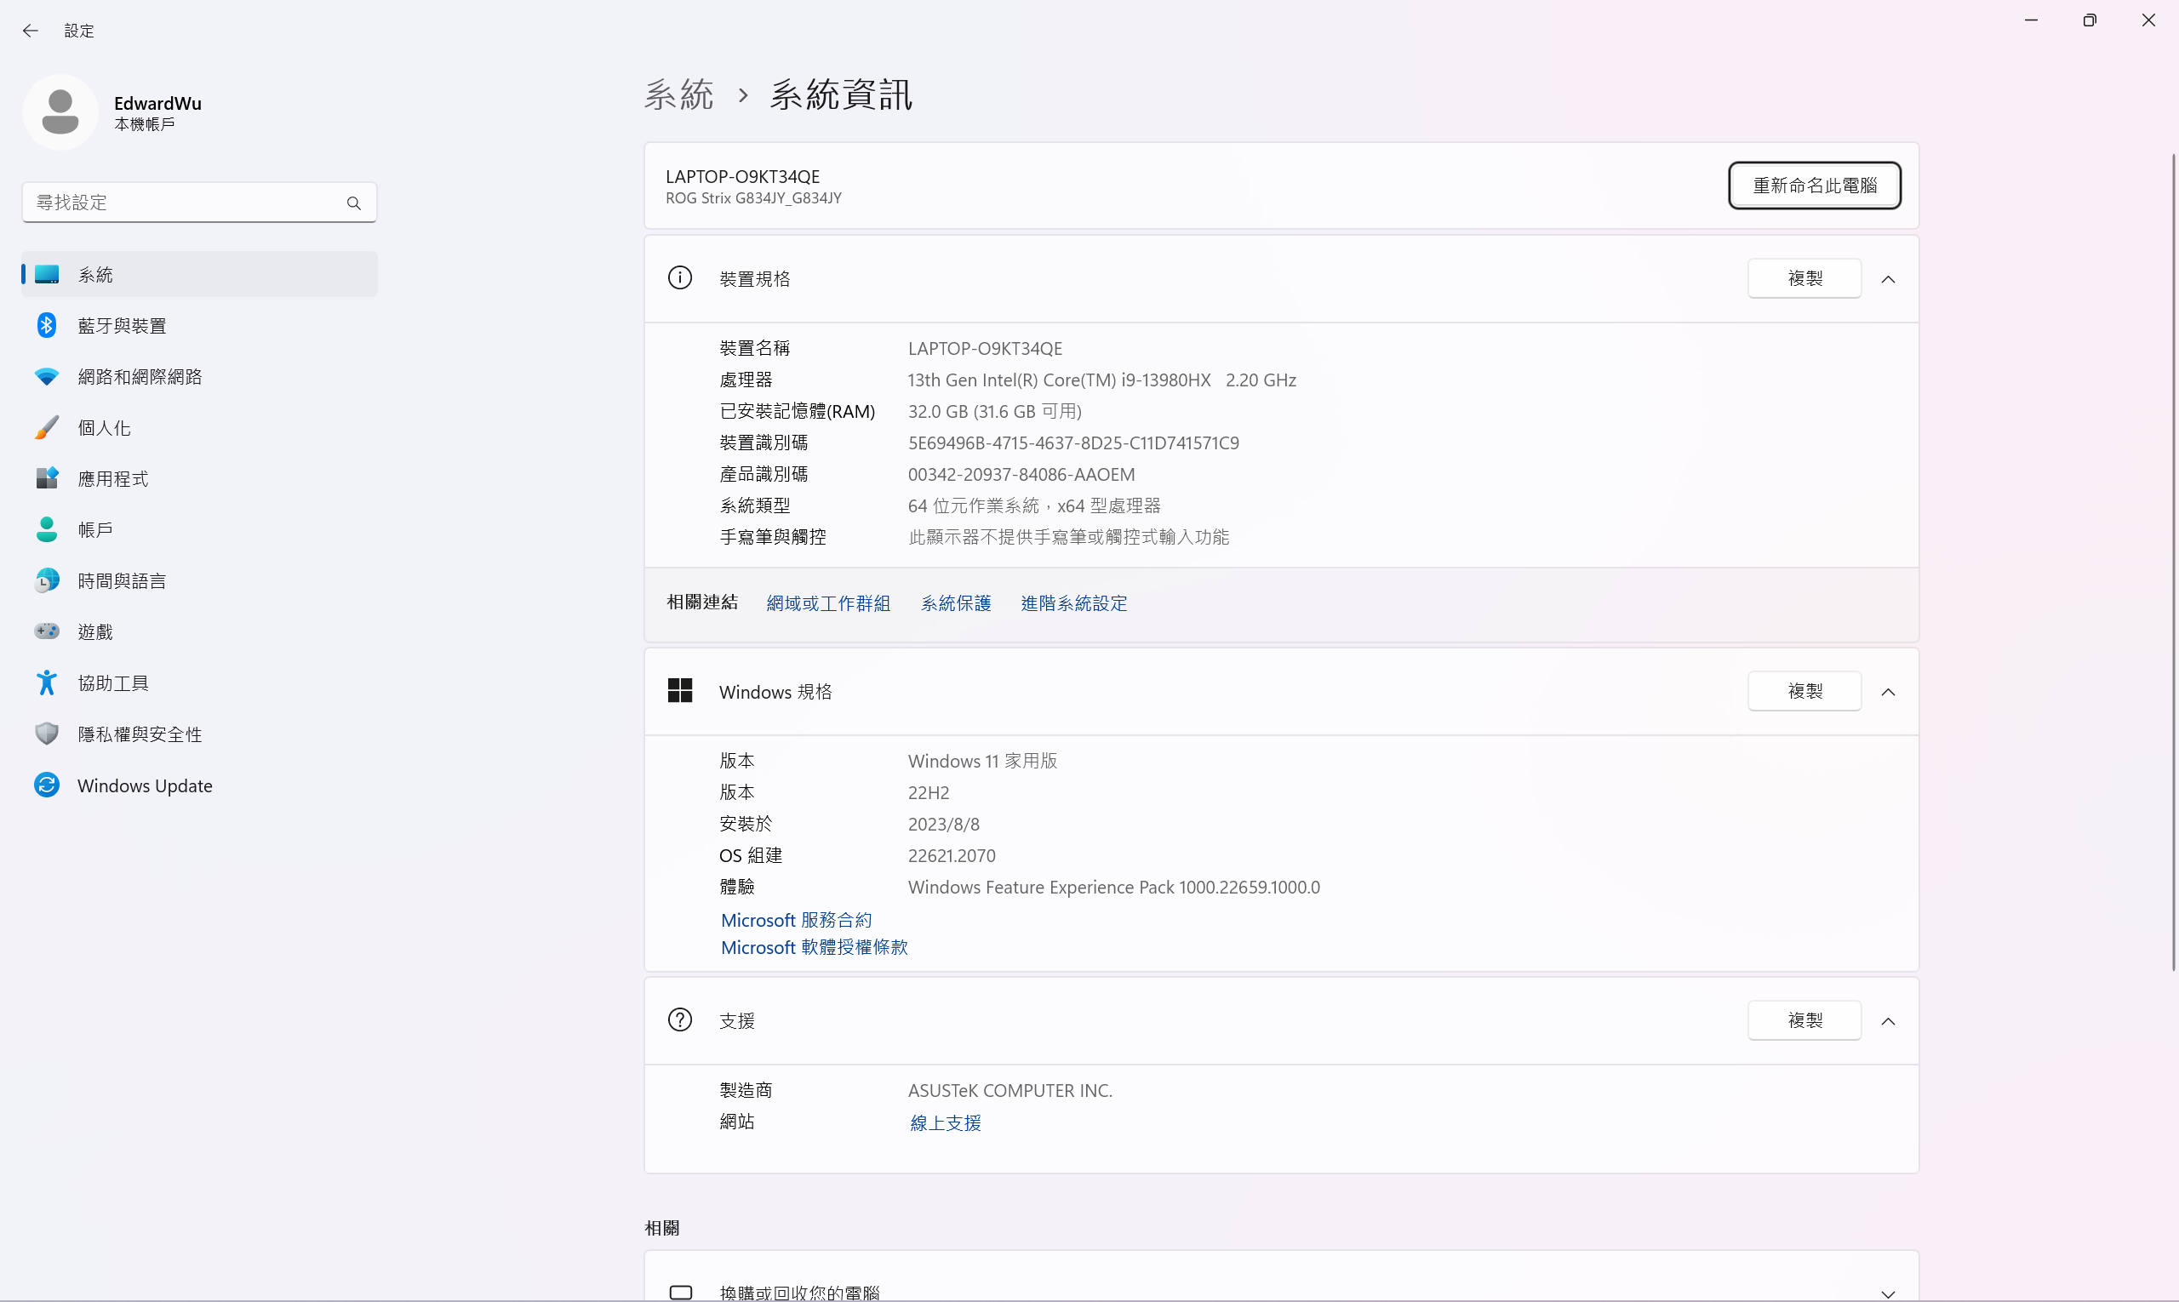Screen dimensions: 2179x1302
Task: Click the paintbrush icon for 個人化
Action: [47, 427]
